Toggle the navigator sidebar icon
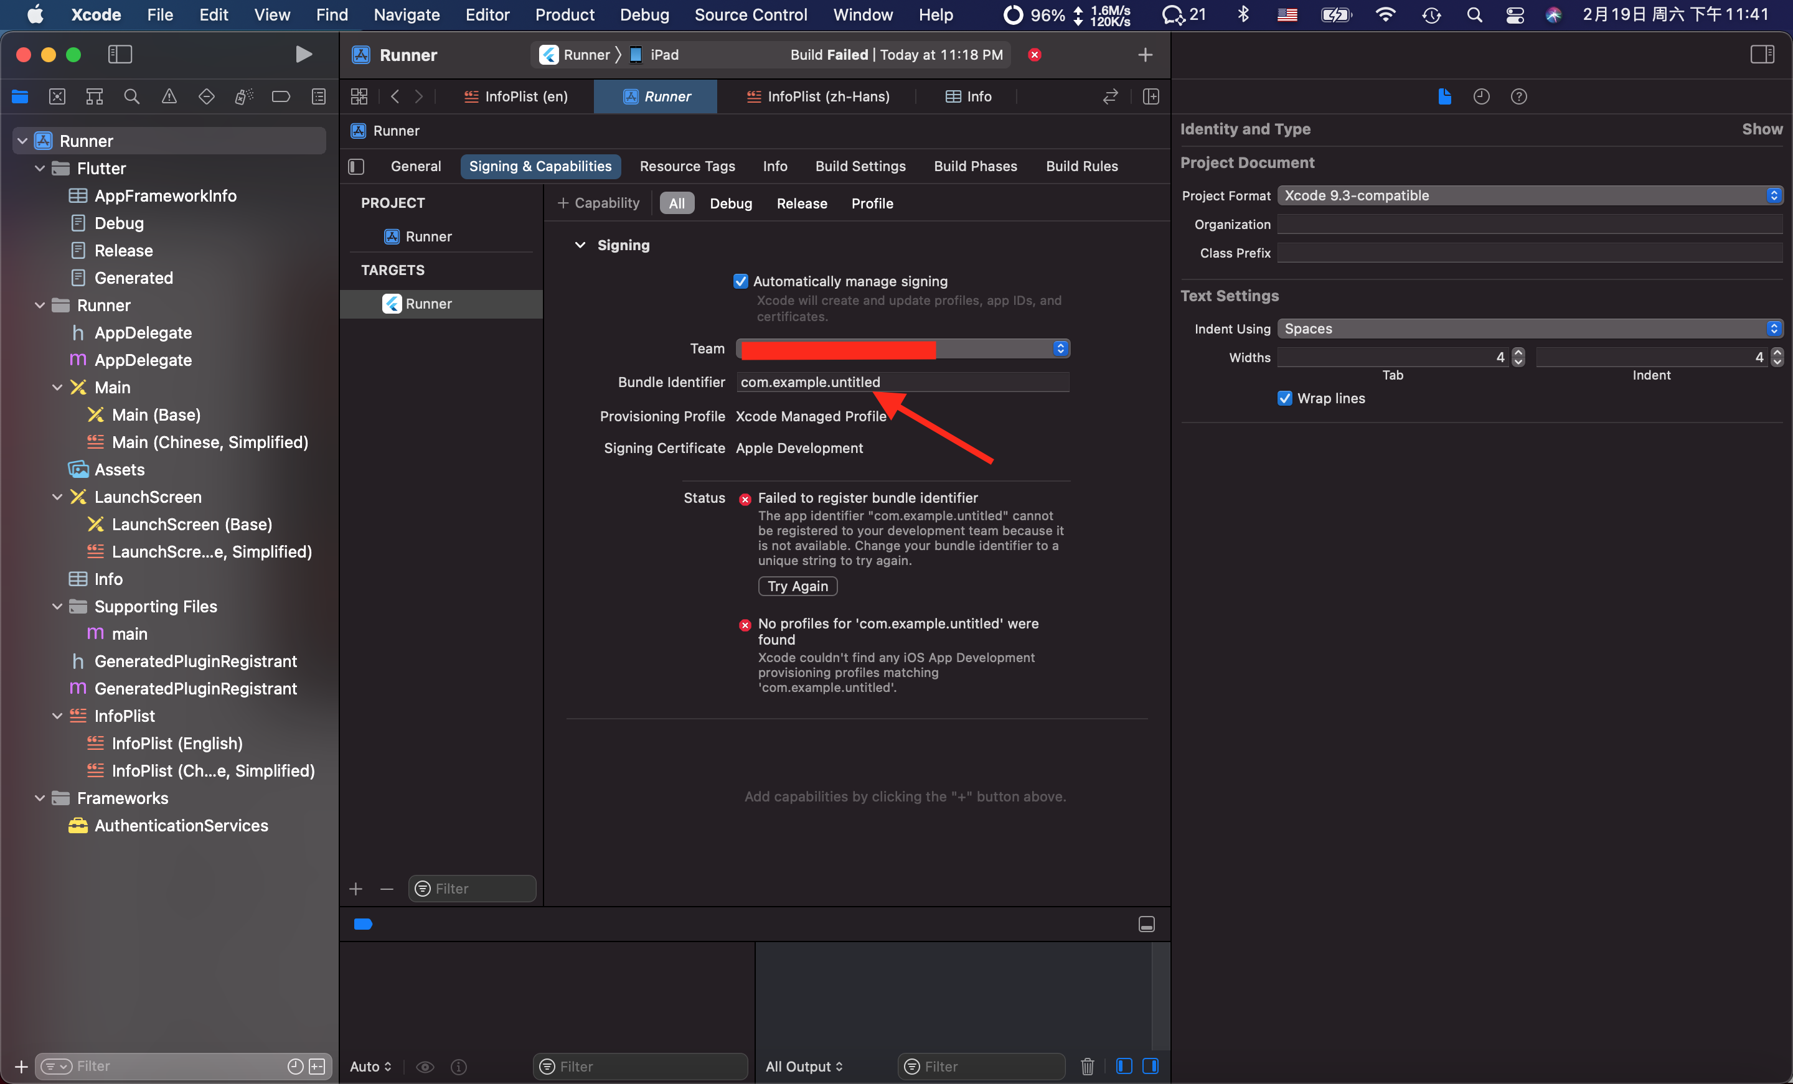1793x1084 pixels. pos(120,55)
